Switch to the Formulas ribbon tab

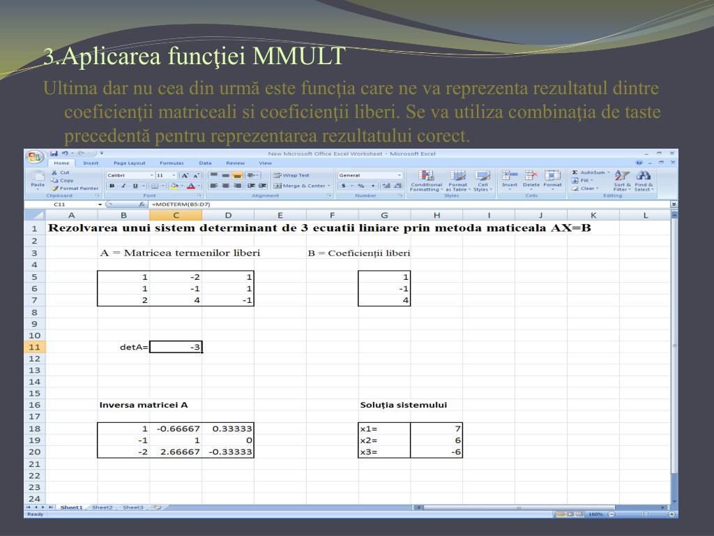(172, 163)
